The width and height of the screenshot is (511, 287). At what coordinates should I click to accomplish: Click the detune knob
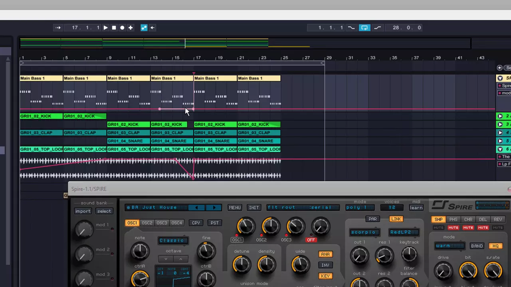242,264
